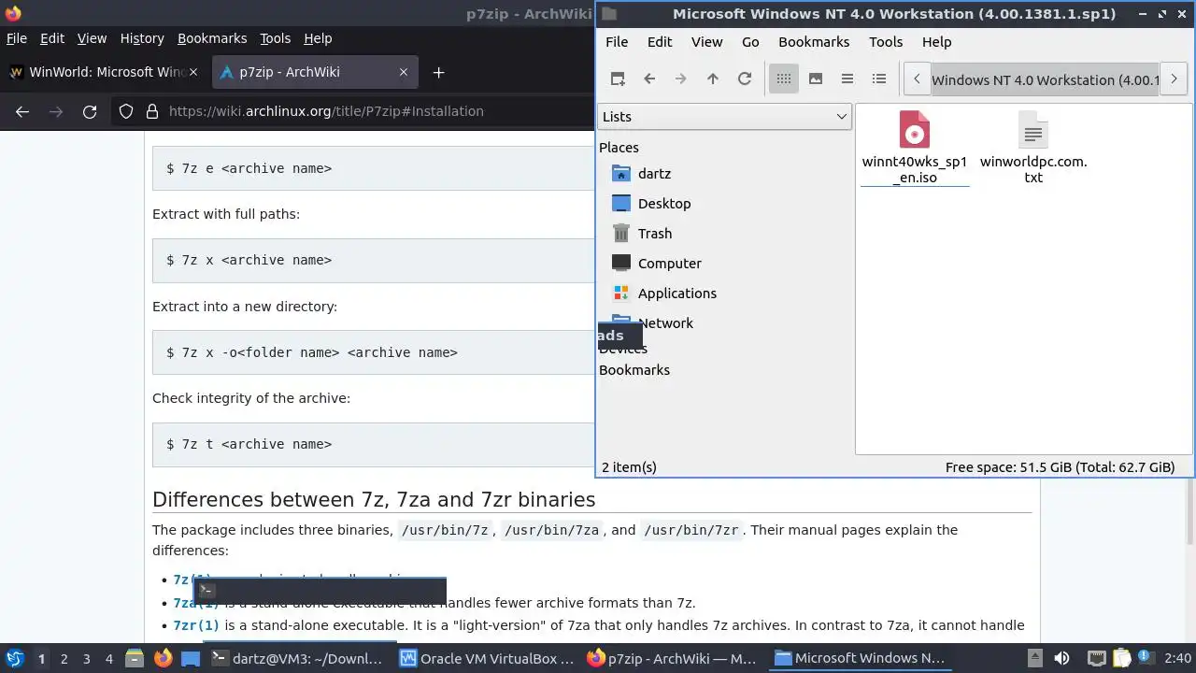Open file manager View menu
Screen dimensions: 1196x673
click(x=706, y=42)
